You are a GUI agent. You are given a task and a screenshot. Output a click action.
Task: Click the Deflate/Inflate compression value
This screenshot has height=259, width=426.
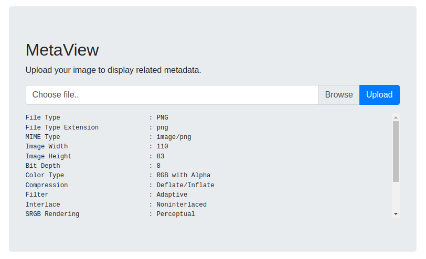(x=185, y=185)
